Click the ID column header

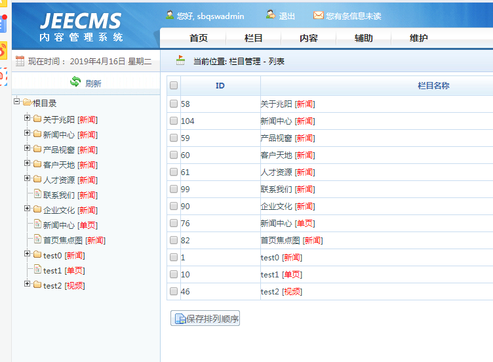click(x=220, y=85)
